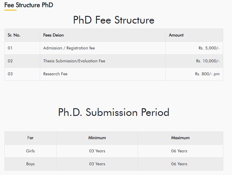This screenshot has height=175, width=232.
Task: Select the Rs. 10,000/- amount cell
Action: 208,61
